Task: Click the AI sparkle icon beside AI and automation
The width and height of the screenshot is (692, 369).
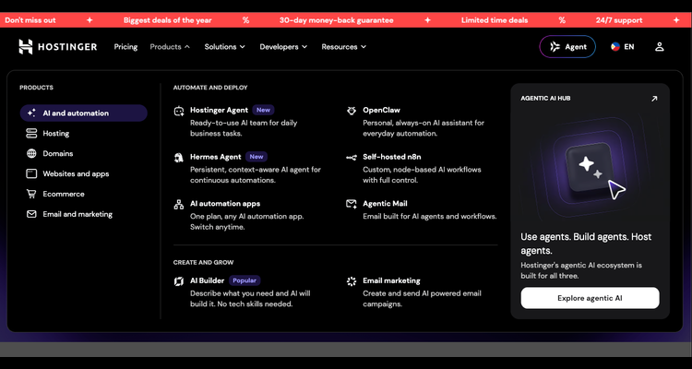Action: (31, 113)
